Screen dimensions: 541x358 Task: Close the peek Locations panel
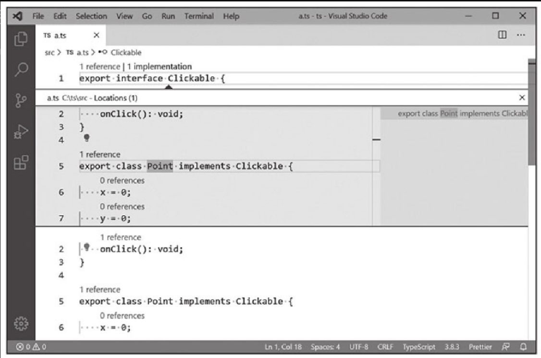tap(522, 97)
